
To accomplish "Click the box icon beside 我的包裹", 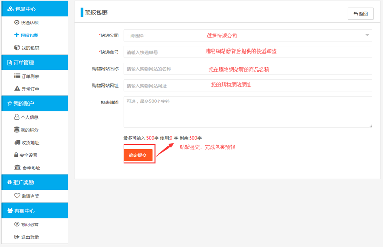I will 17,48.
